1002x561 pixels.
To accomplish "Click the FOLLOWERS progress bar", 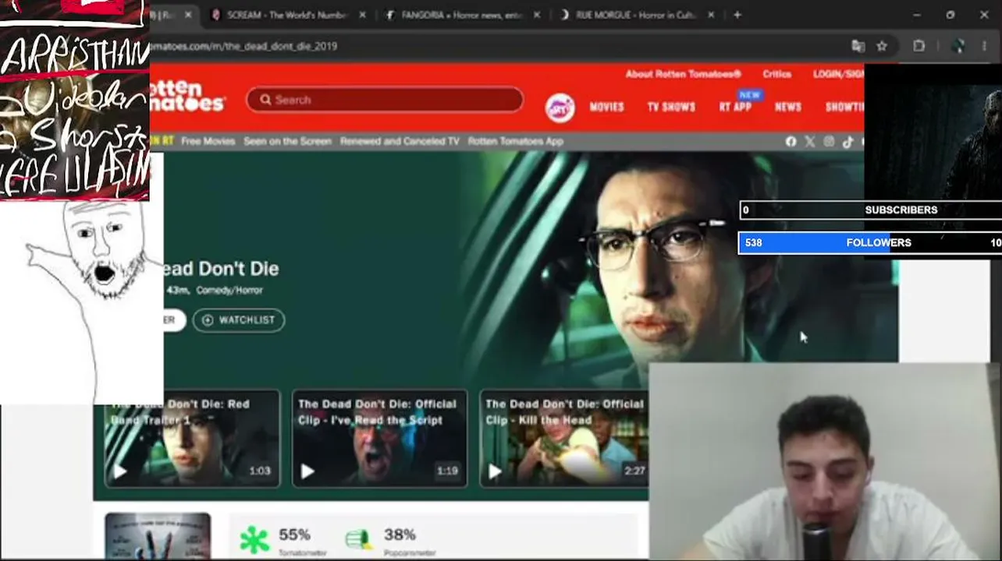I will [870, 242].
